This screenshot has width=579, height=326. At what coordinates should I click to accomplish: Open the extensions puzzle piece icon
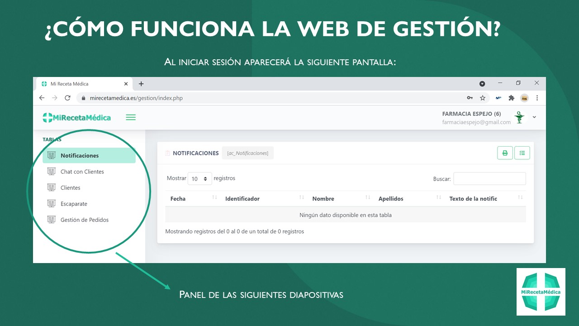[x=512, y=98]
